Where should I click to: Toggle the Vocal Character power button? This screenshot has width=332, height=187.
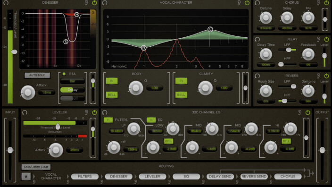[x=247, y=3]
